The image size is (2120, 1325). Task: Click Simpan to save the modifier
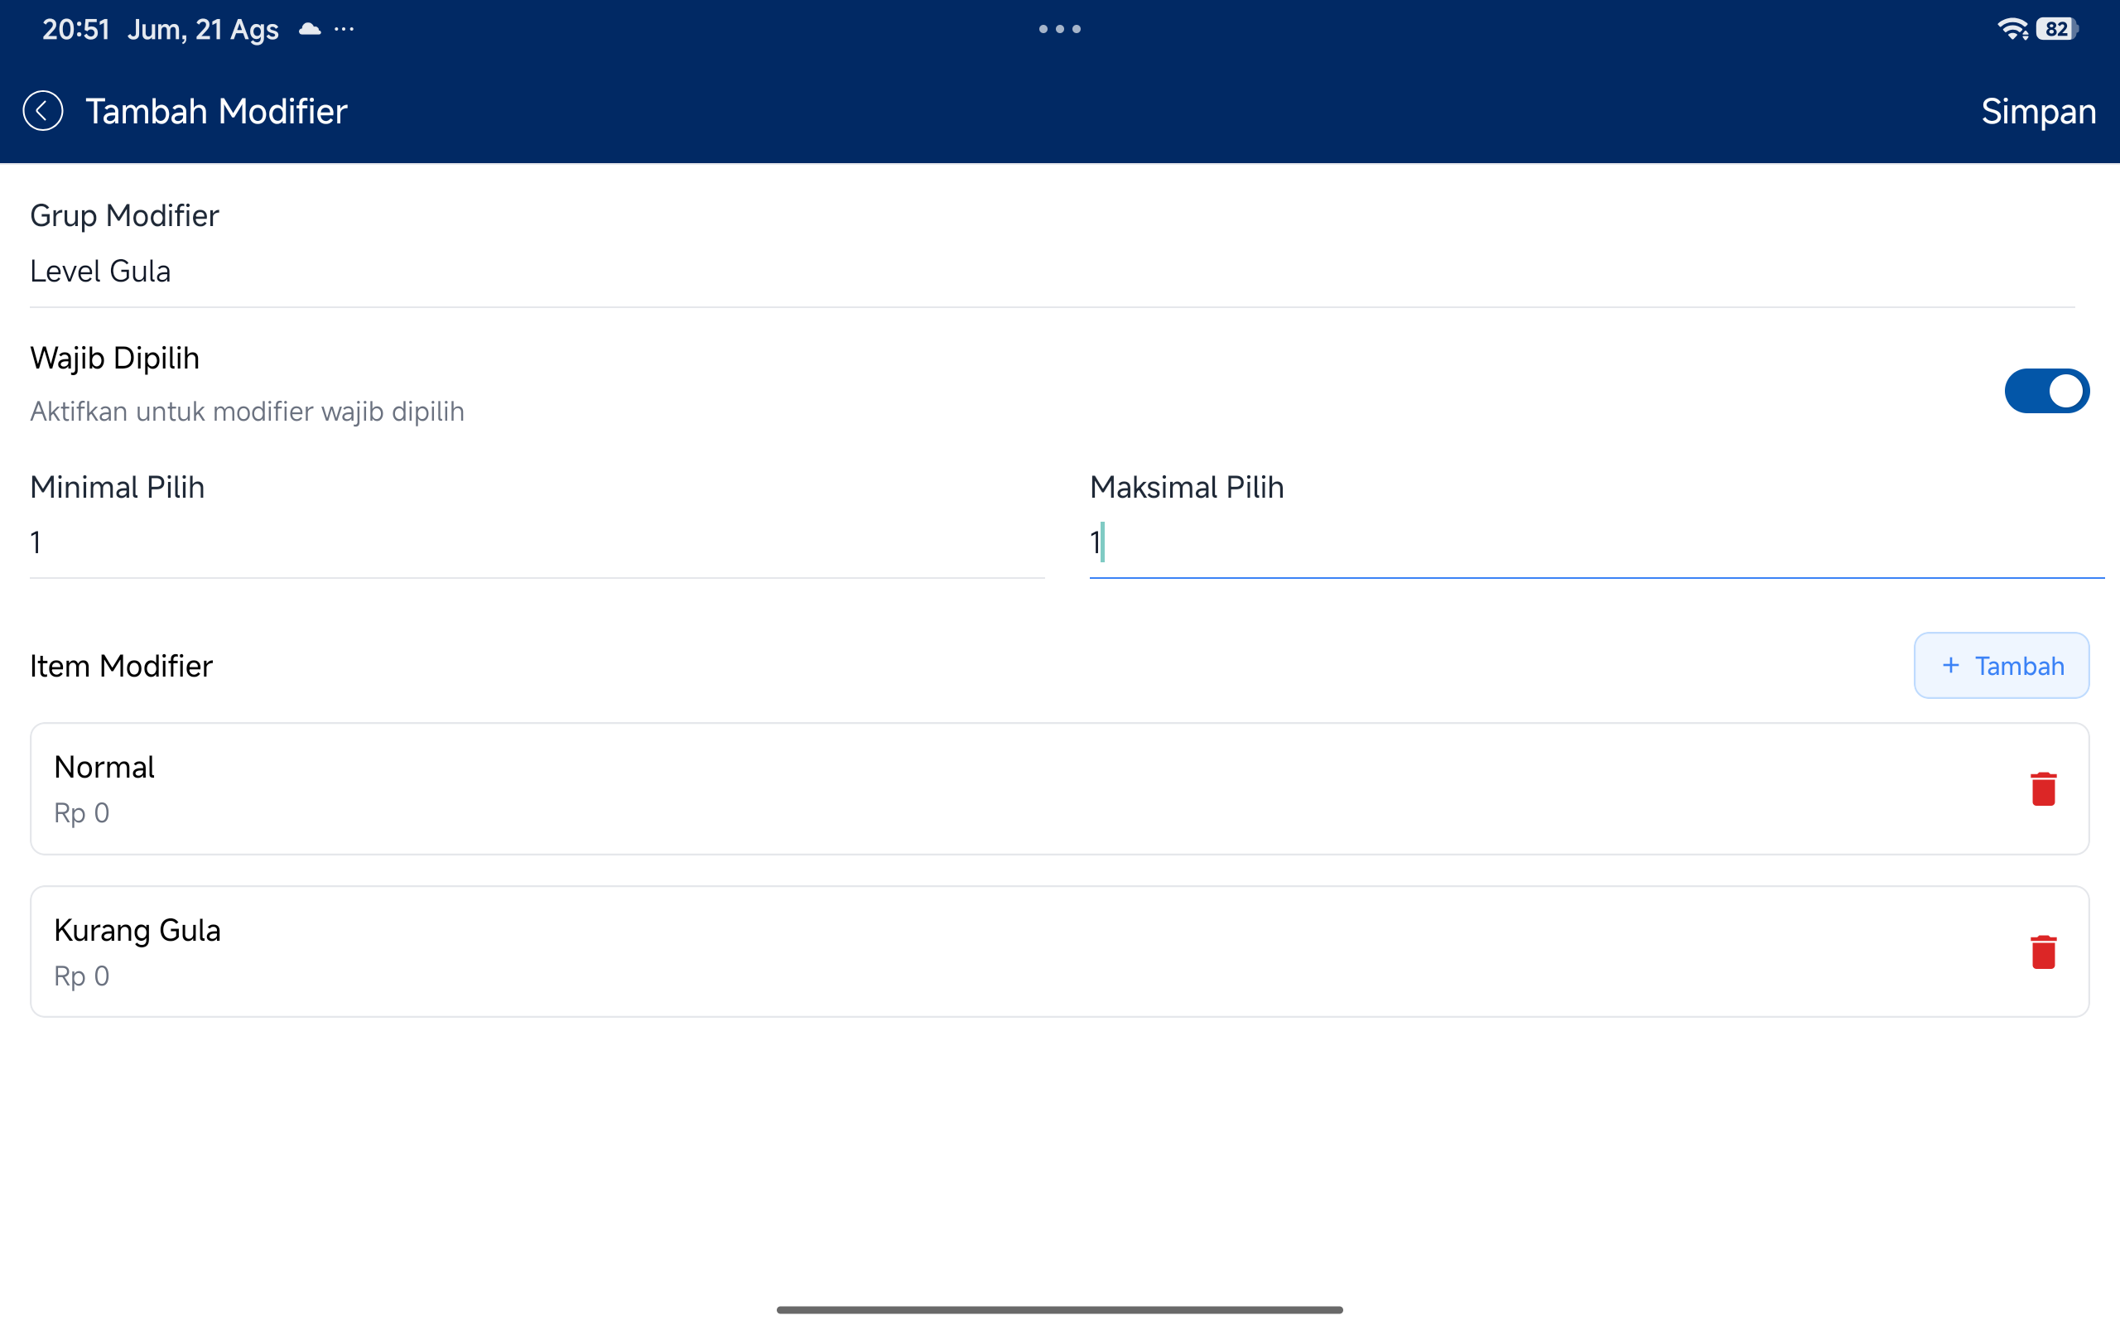pos(2038,111)
